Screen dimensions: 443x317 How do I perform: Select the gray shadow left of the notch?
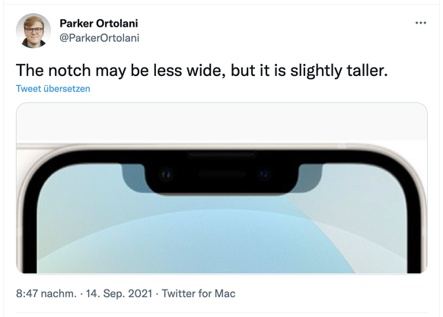(134, 178)
